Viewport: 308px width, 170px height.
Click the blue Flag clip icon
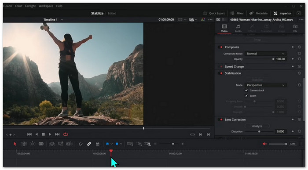tap(107, 144)
